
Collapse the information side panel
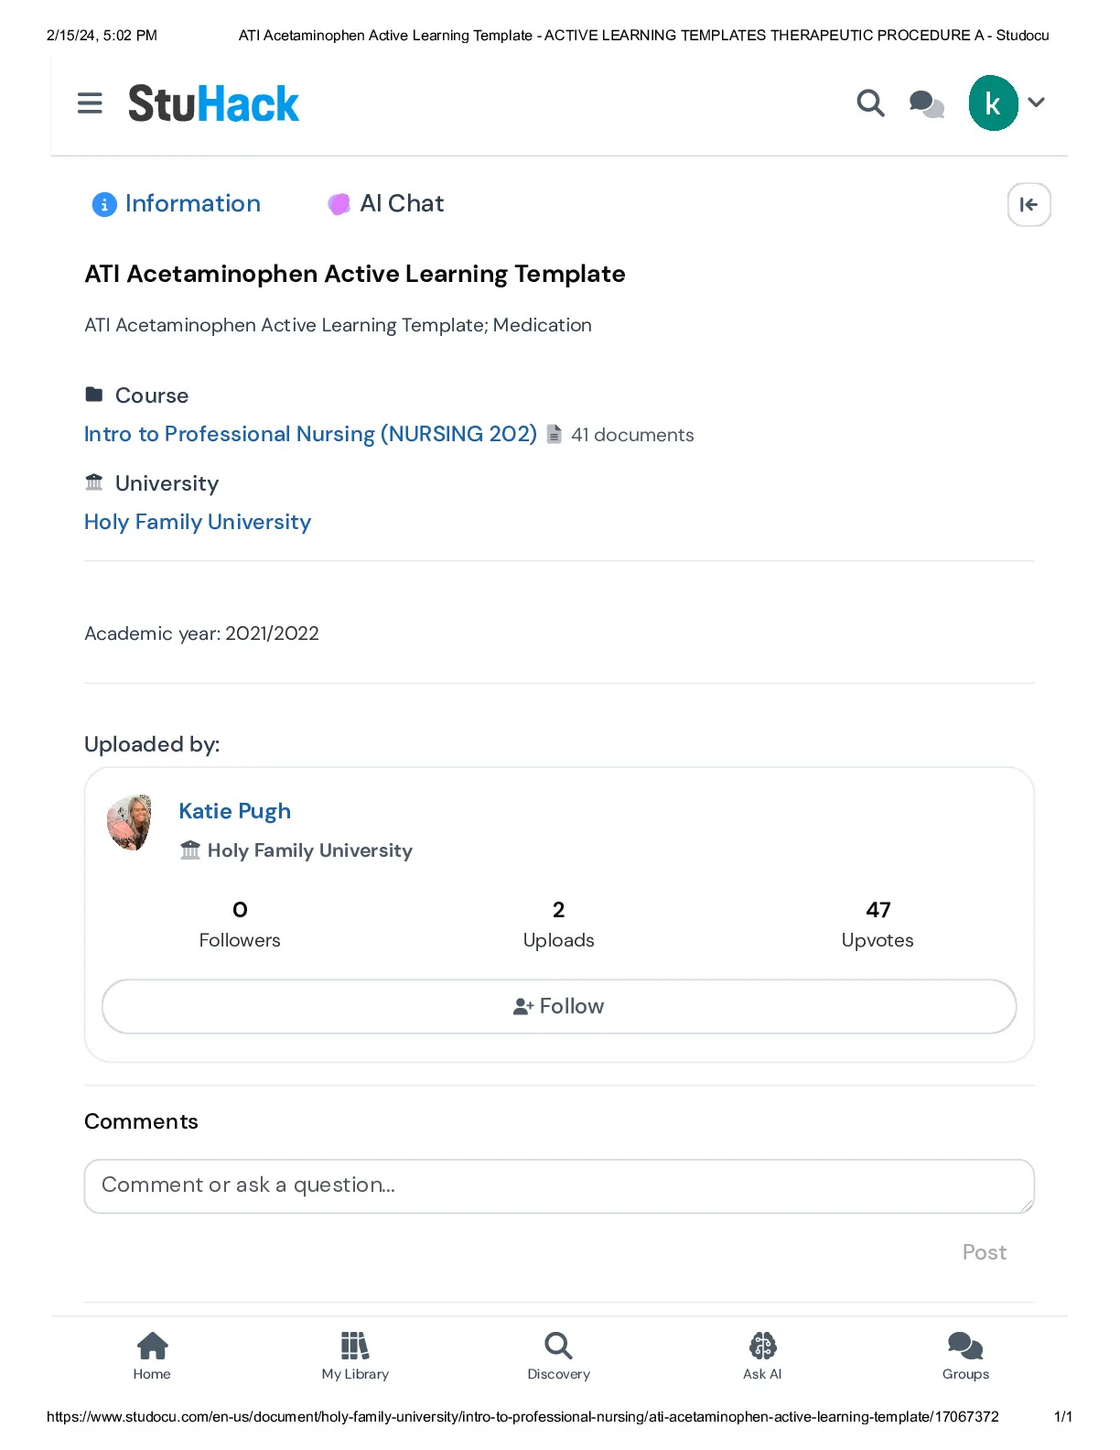pos(1028,204)
